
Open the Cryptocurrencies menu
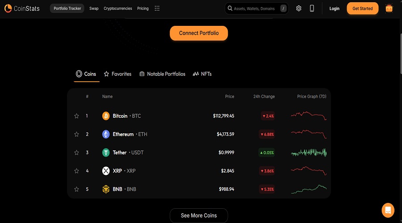tap(118, 8)
